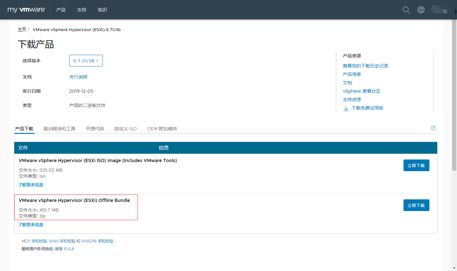Open the 产品信息 resource link
457x271 pixels.
pyautogui.click(x=352, y=74)
